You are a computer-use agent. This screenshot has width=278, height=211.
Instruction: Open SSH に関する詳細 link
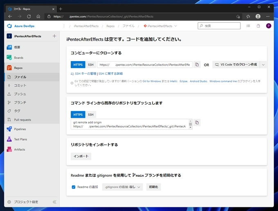(110, 74)
